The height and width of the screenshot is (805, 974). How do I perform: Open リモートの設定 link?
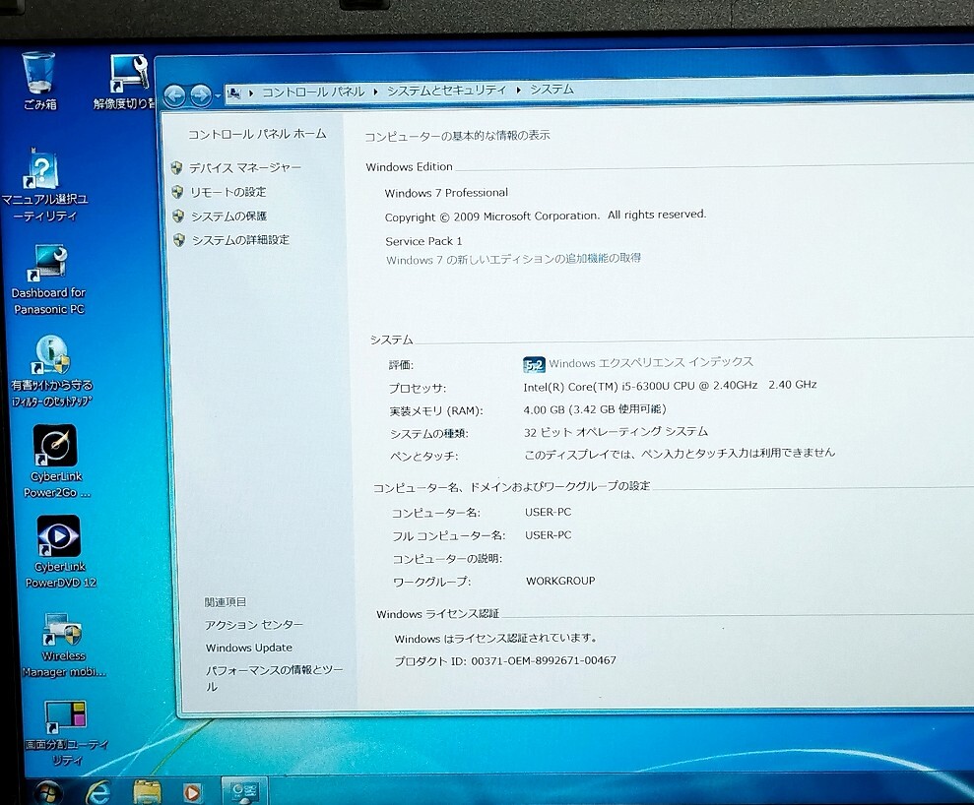227,193
